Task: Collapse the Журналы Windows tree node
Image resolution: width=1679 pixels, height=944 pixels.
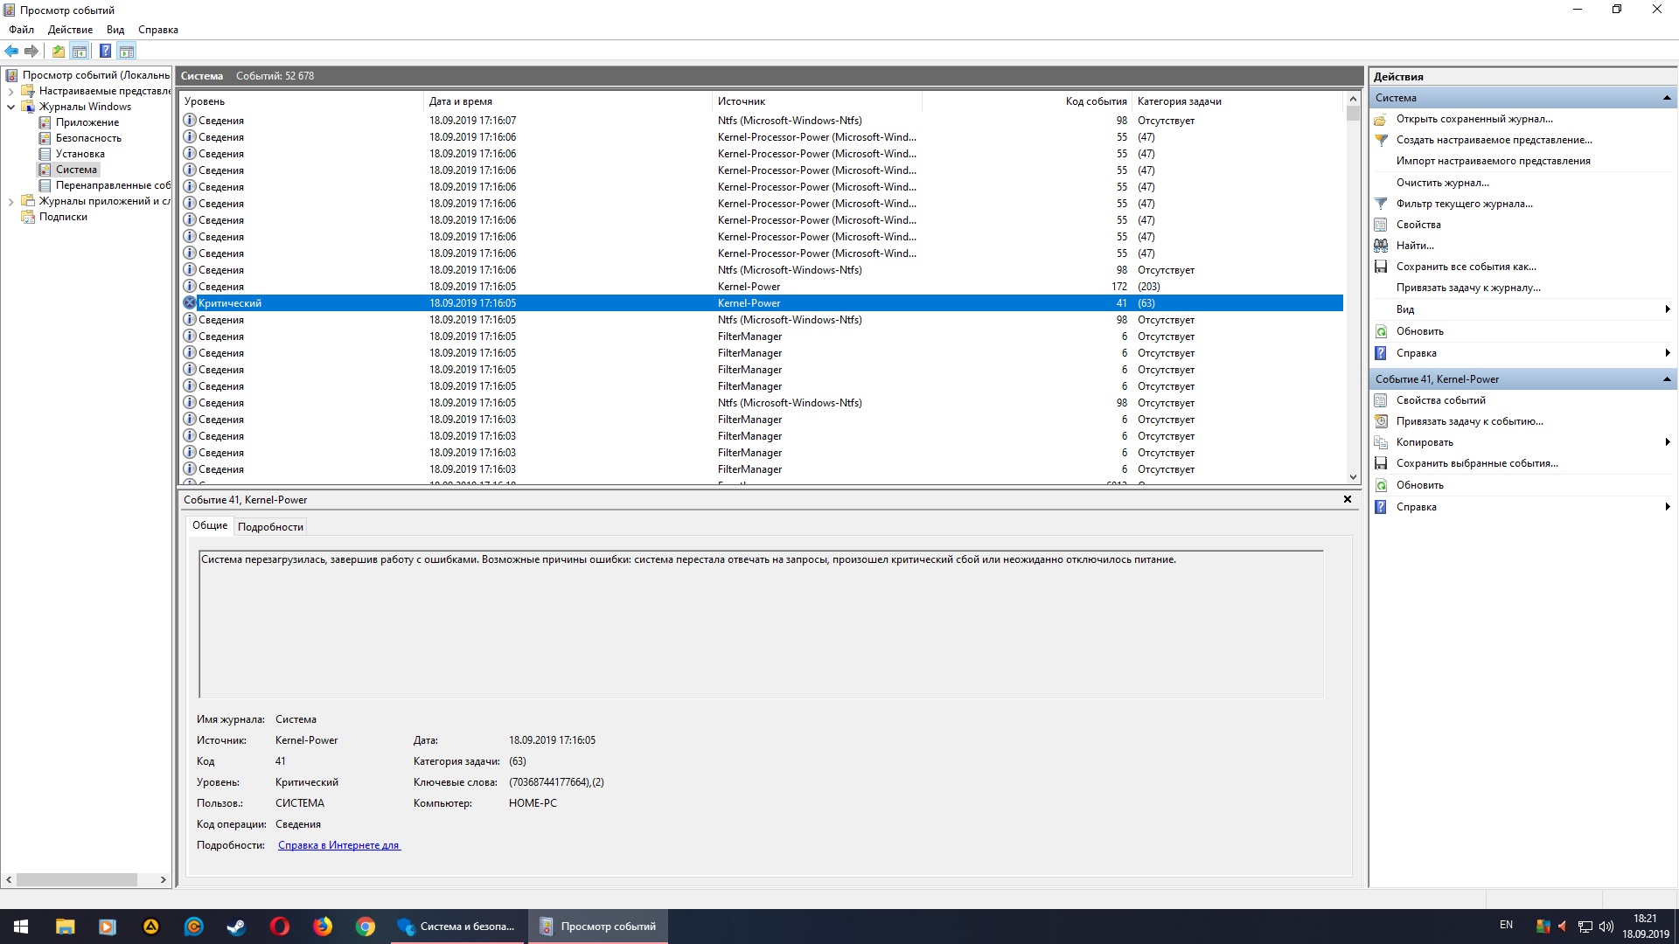Action: click(x=10, y=107)
